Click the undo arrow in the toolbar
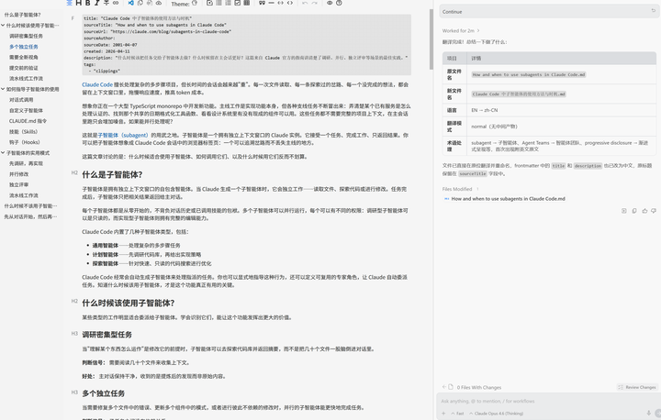This screenshot has width=661, height=420. (305, 3)
